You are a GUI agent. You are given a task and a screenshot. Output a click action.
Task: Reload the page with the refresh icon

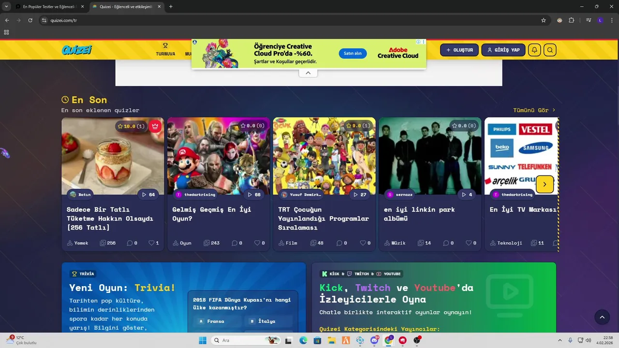tap(30, 20)
